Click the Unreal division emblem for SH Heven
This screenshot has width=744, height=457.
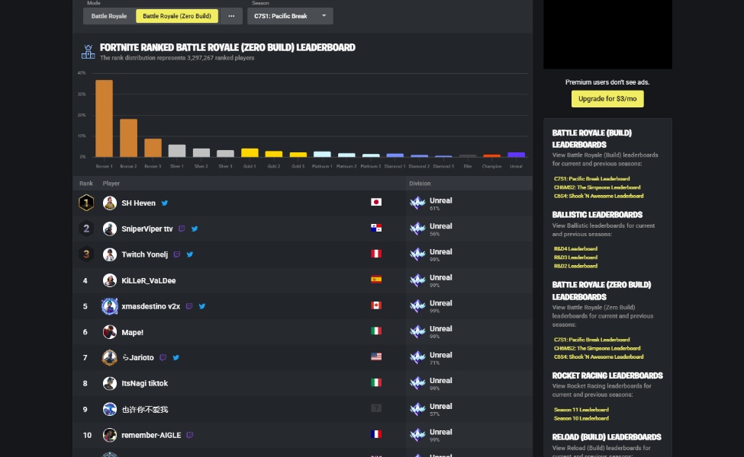coord(417,203)
